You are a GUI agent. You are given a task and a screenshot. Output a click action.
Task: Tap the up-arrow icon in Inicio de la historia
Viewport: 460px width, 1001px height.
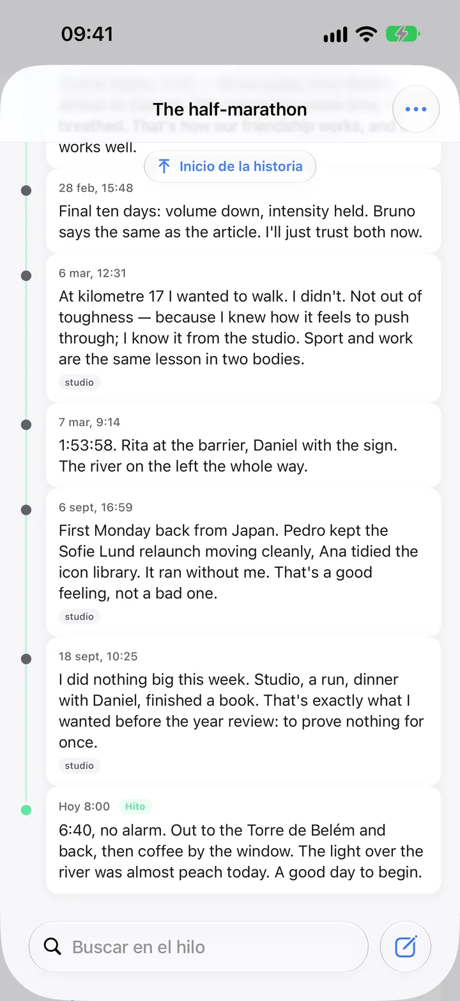pyautogui.click(x=164, y=166)
